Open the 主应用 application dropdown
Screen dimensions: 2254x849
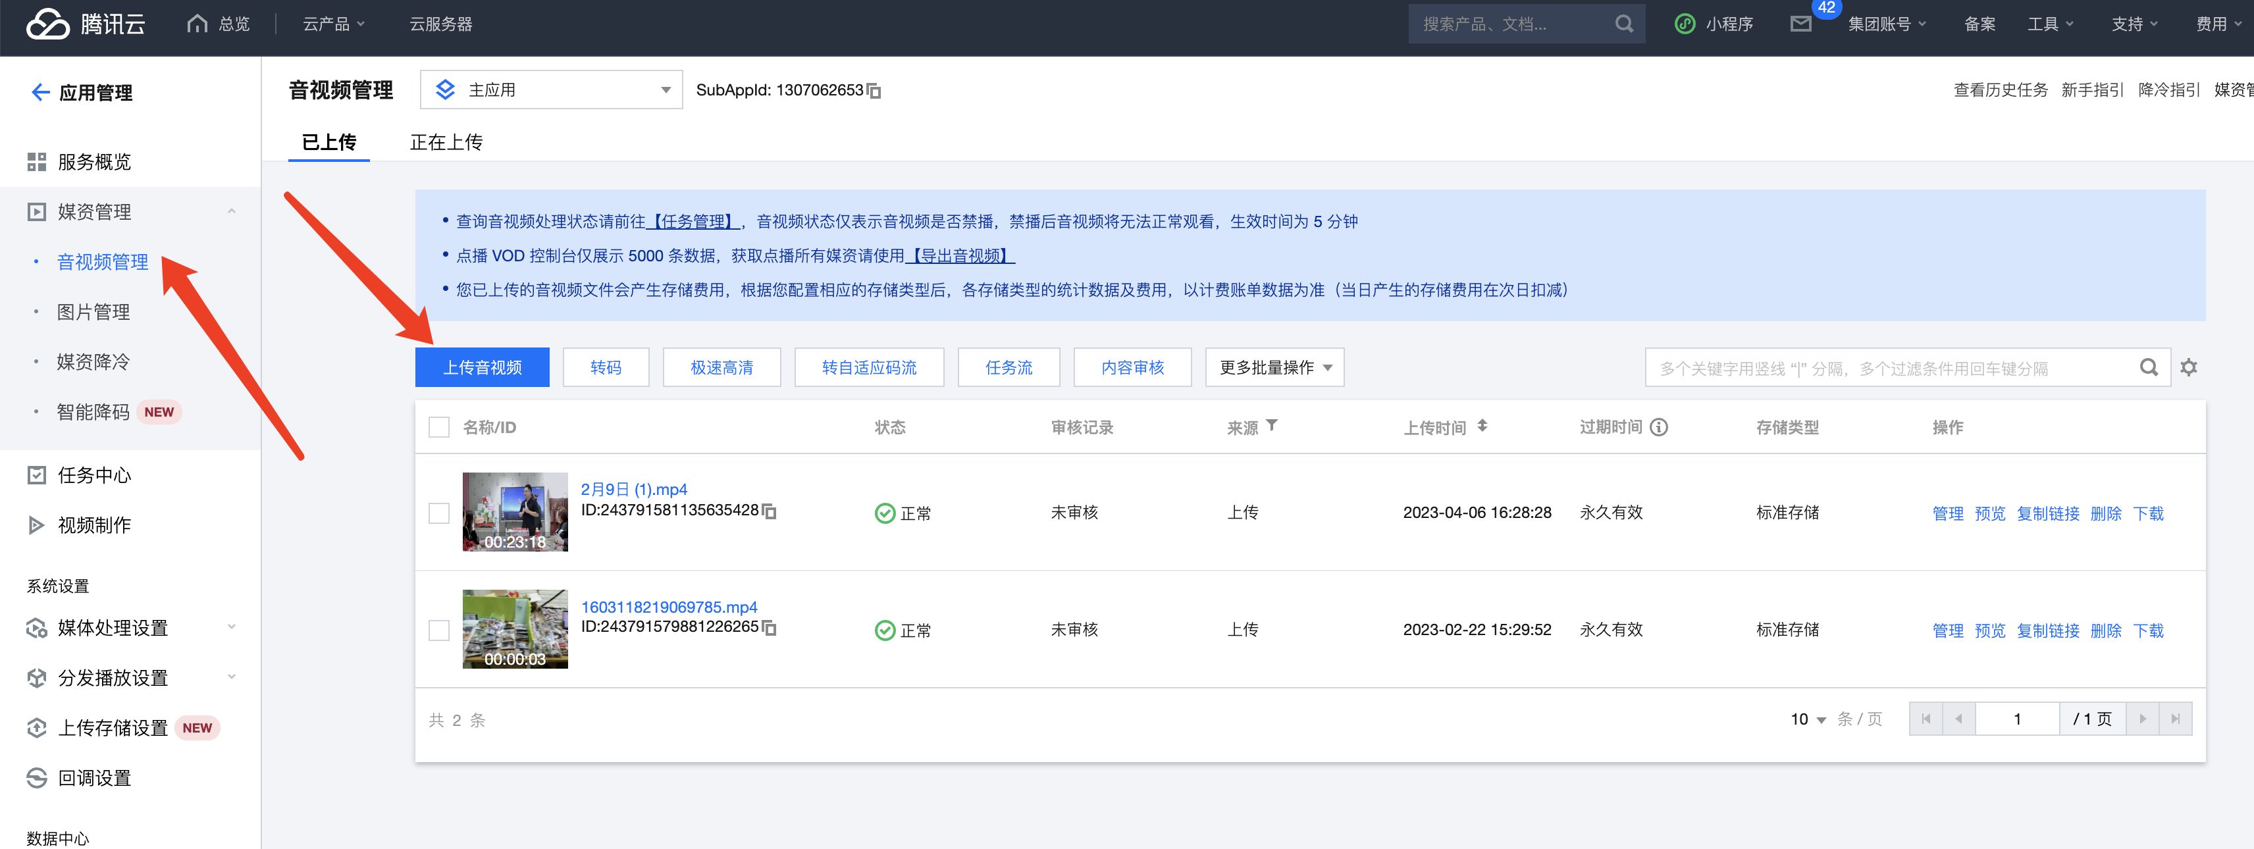coord(551,90)
